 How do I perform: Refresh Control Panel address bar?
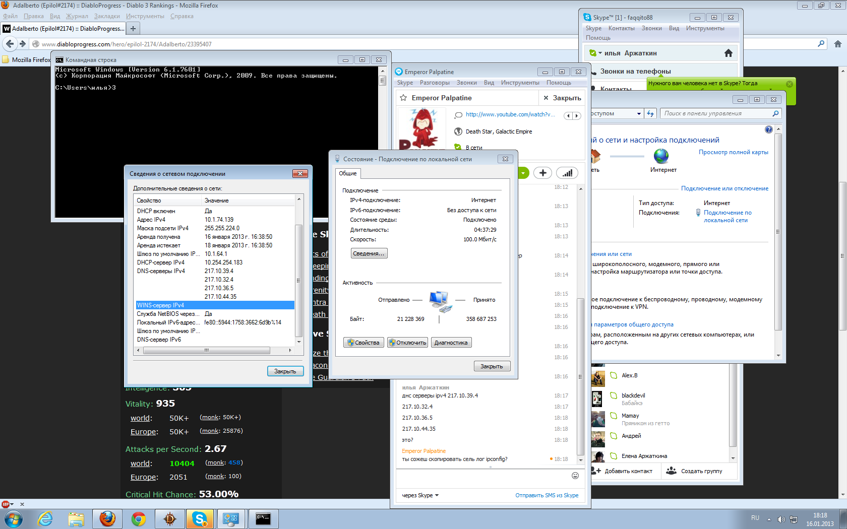[x=650, y=113]
